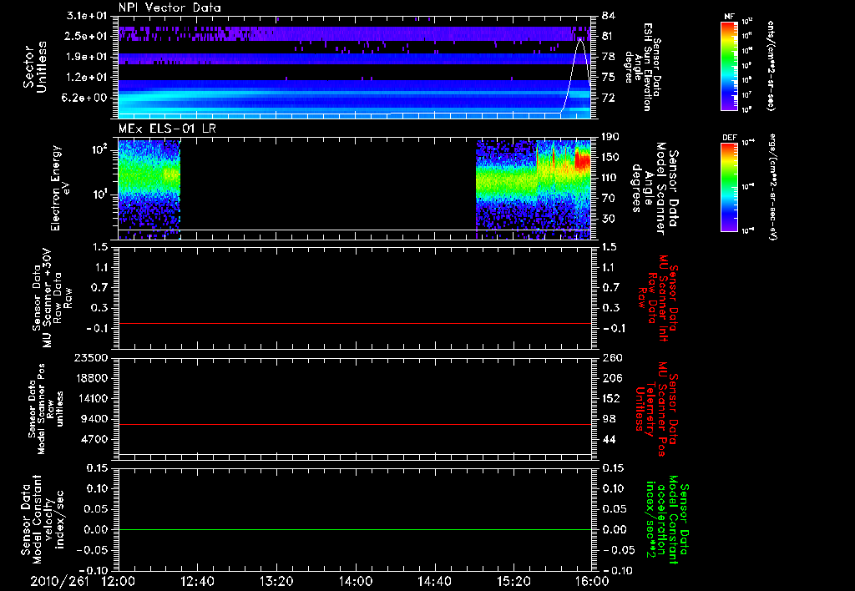Select the Electron Energy eV axis label

[x=58, y=188]
